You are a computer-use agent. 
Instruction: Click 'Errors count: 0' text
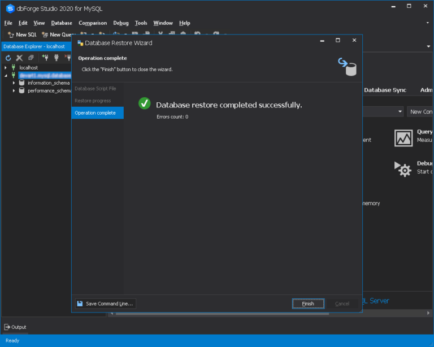pos(172,117)
